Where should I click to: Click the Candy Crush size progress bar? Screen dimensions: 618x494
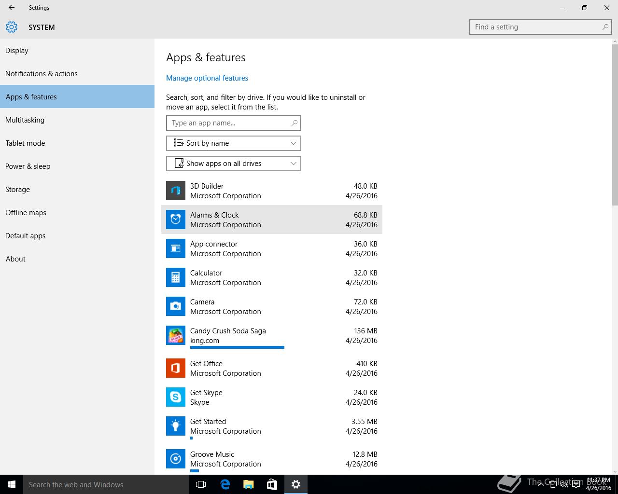tap(237, 347)
